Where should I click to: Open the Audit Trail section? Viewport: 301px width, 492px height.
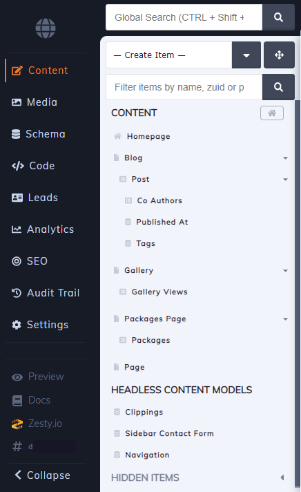46,293
